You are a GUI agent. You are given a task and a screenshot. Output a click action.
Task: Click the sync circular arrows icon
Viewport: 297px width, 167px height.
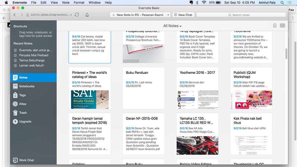[x=77, y=15]
